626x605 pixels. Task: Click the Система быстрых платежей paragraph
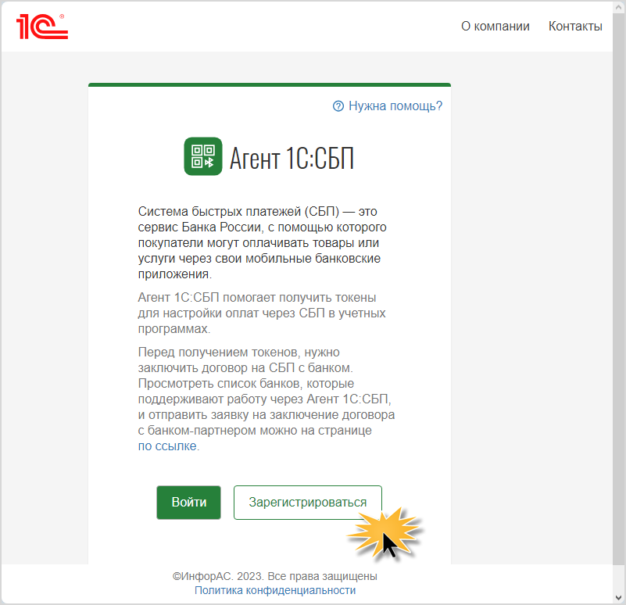point(263,242)
